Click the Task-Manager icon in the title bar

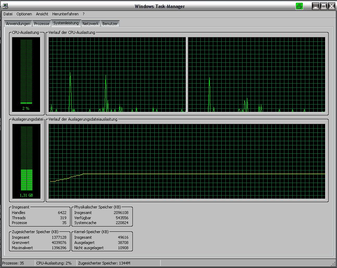point(5,6)
